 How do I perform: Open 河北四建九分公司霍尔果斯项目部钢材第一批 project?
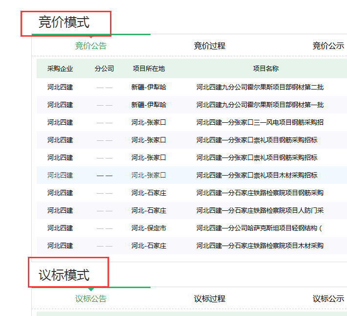(x=260, y=105)
